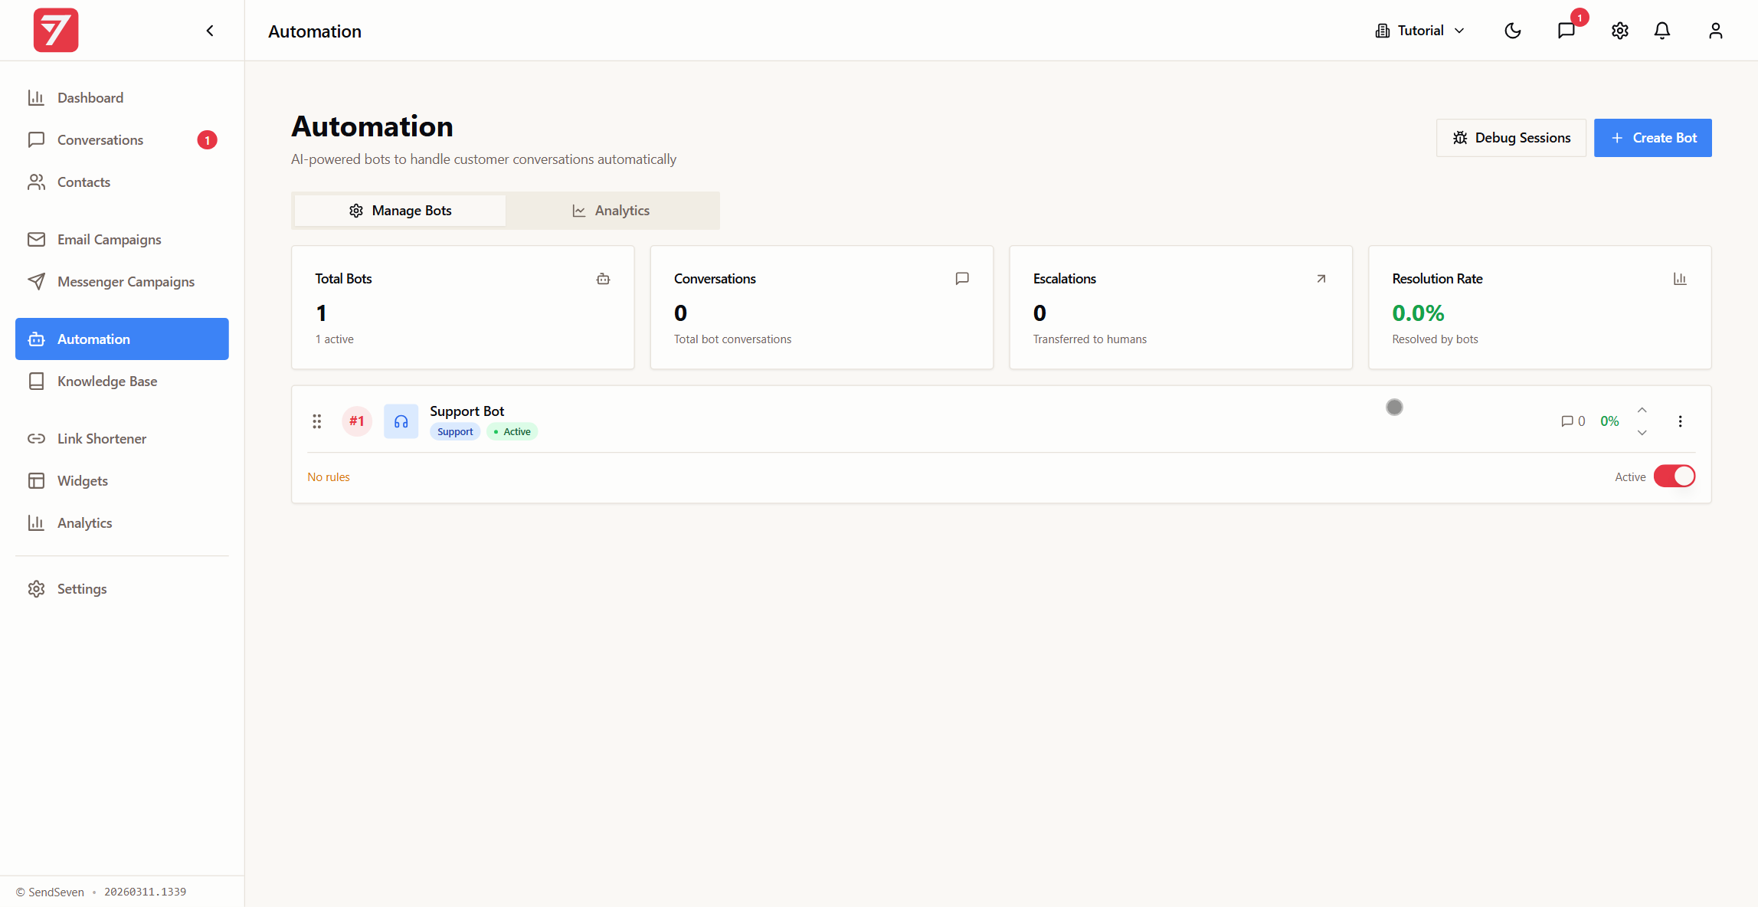Click the Support tag badge
This screenshot has width=1758, height=907.
[455, 432]
